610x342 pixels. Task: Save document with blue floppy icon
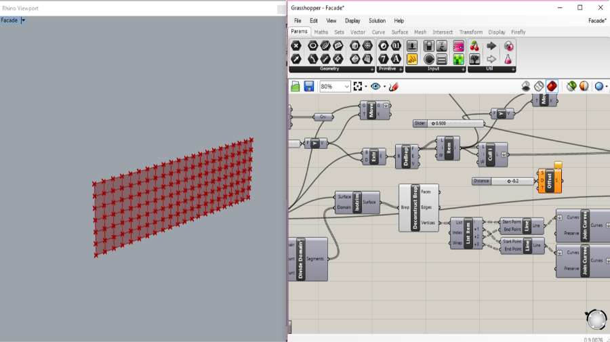[x=309, y=86]
